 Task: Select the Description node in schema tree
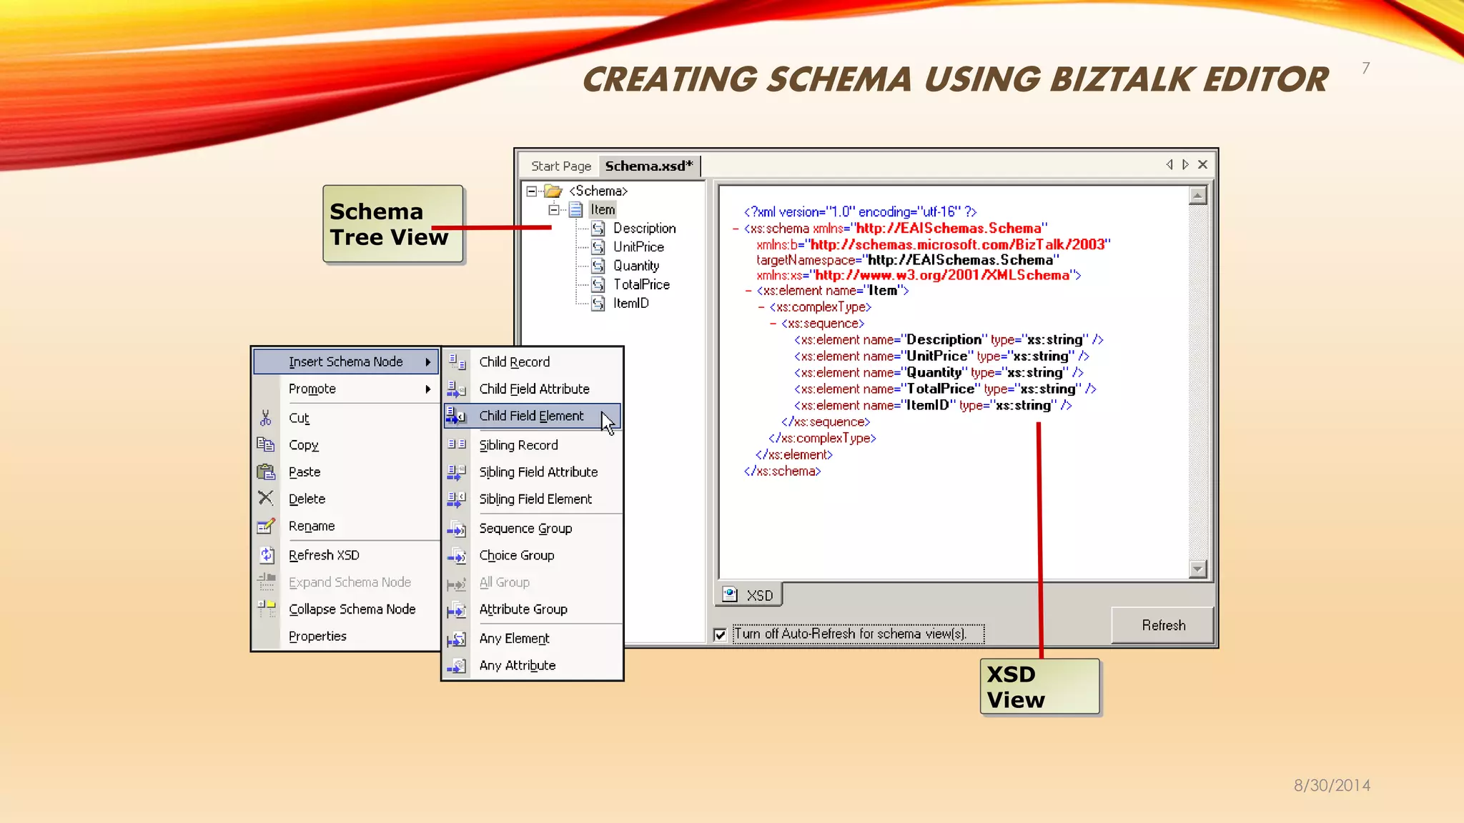pyautogui.click(x=644, y=229)
